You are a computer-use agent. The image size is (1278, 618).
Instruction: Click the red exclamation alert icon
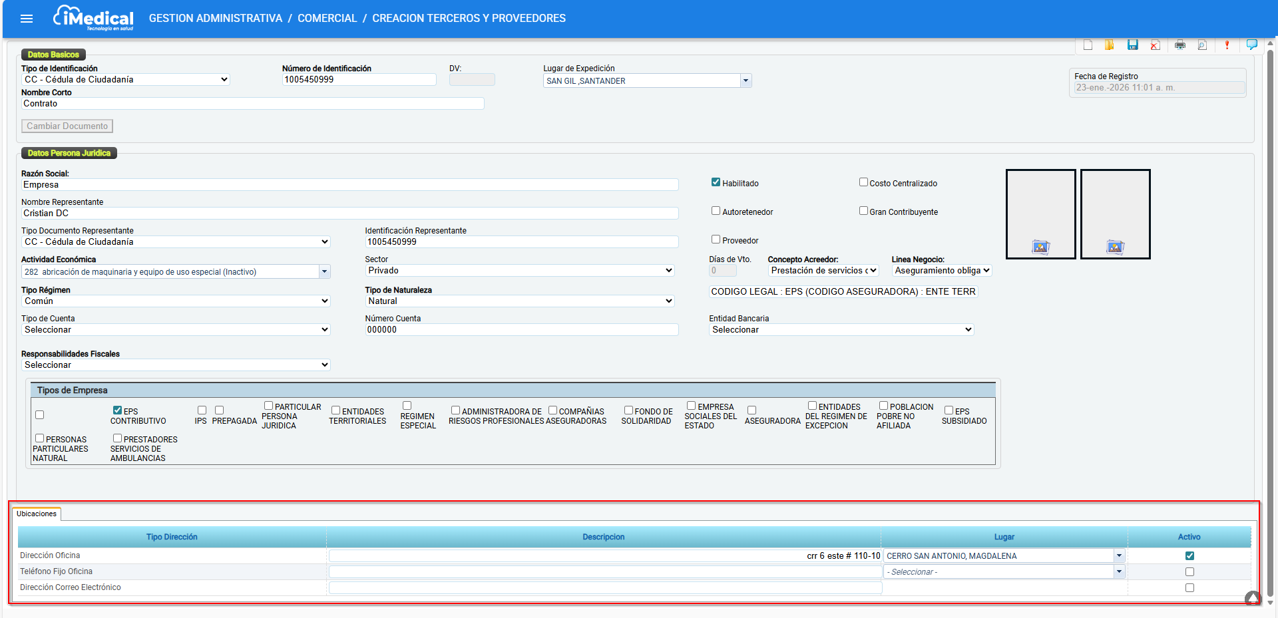pyautogui.click(x=1227, y=45)
